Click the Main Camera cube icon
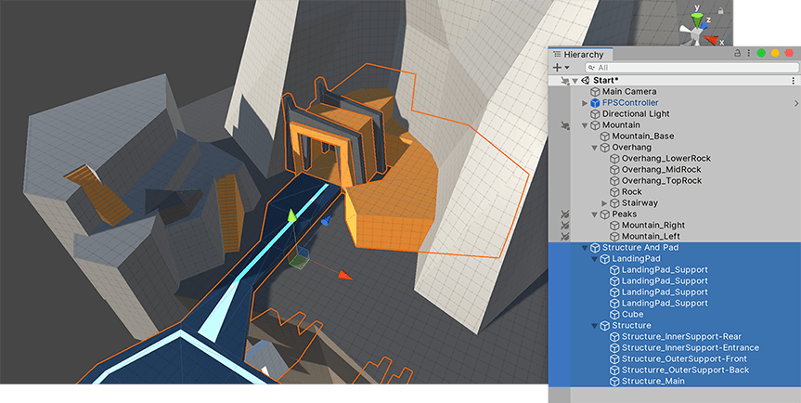Viewport: 801px width, 403px height. 594,92
